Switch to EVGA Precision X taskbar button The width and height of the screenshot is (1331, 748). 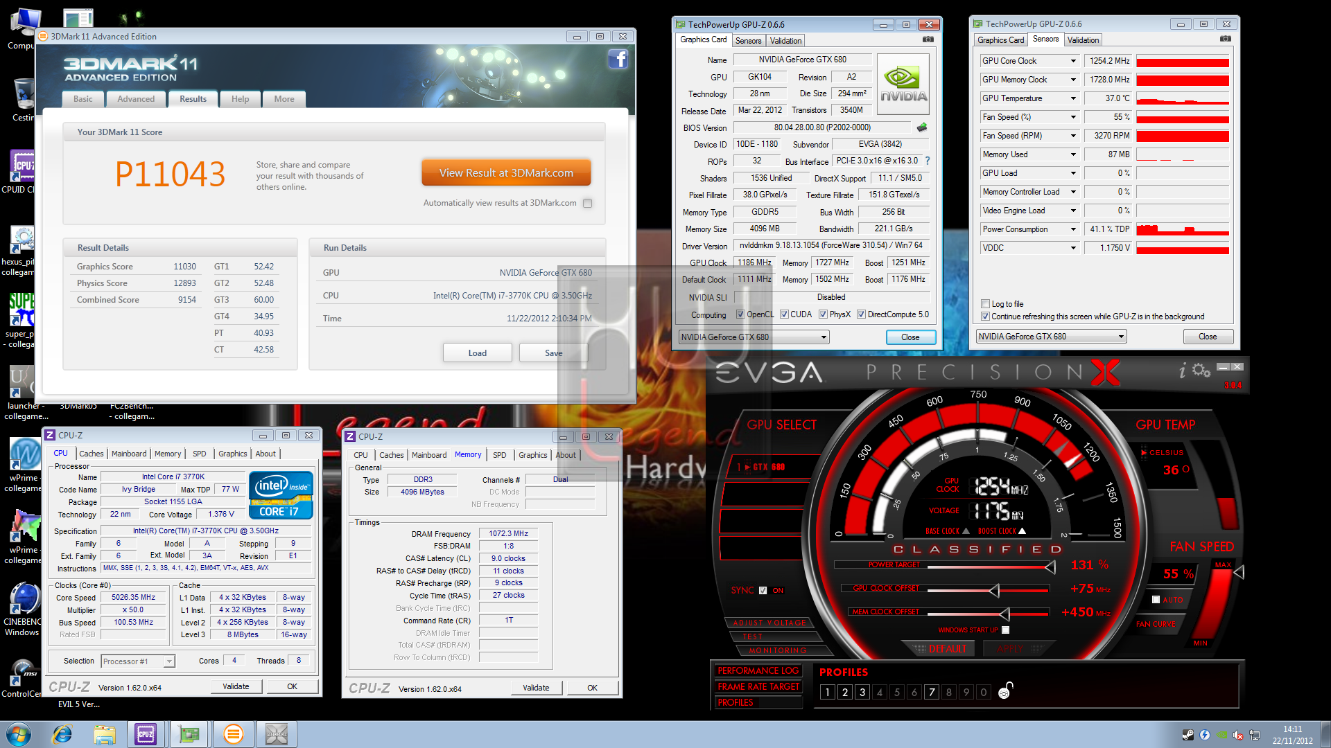pyautogui.click(x=277, y=734)
